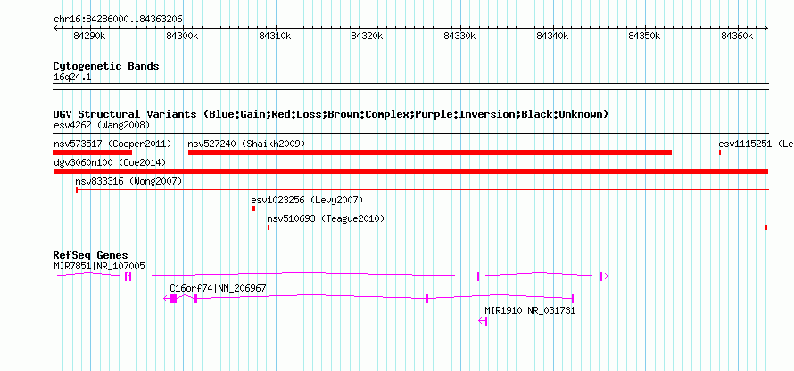The width and height of the screenshot is (794, 371).
Task: Click the 84300k ruler tick label
Action: (182, 36)
